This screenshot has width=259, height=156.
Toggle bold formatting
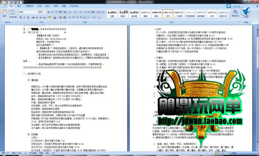point(20,17)
